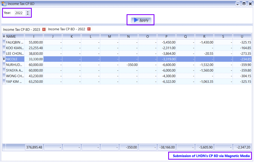This screenshot has width=254, height=162.
Task: Click the window app icon in title bar
Action: 4,4
